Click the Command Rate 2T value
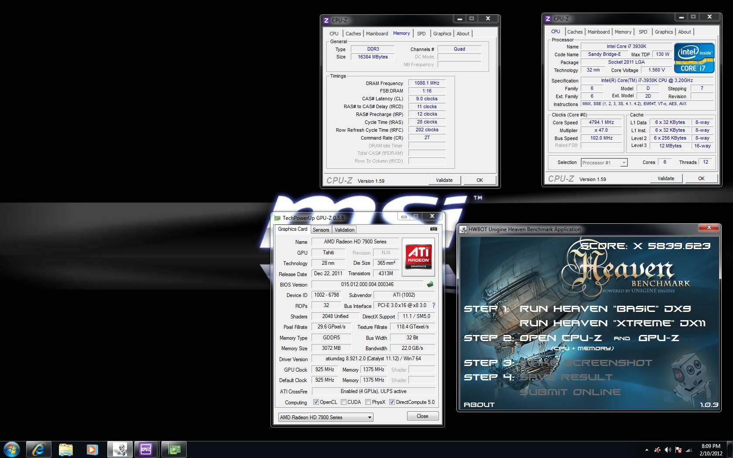This screenshot has width=733, height=458. [x=427, y=138]
